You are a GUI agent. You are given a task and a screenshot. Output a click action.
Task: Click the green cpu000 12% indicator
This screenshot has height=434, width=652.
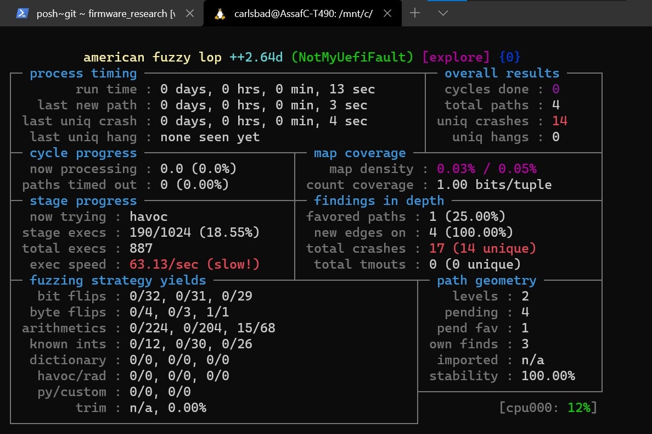(x=578, y=408)
